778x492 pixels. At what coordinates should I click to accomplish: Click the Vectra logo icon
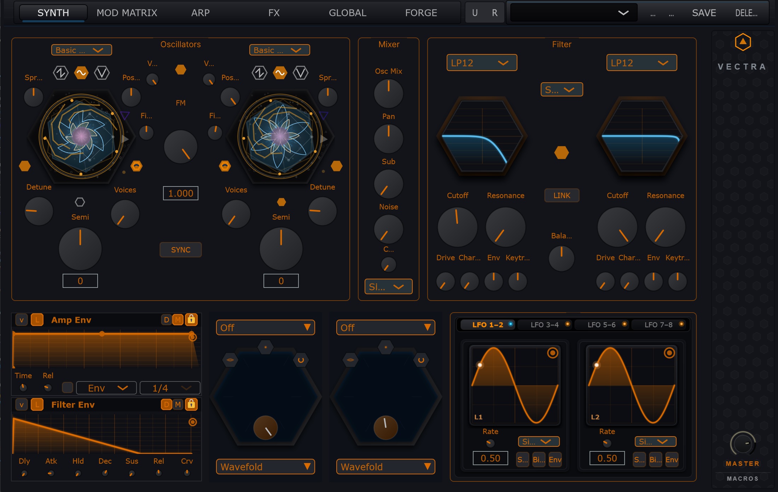[743, 42]
